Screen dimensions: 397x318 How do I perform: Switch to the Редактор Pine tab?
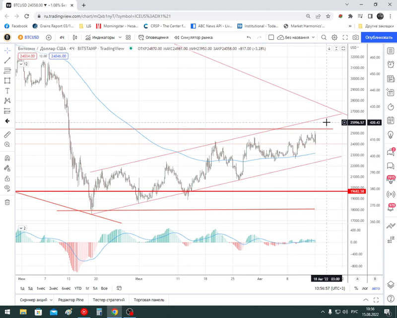[71, 300]
